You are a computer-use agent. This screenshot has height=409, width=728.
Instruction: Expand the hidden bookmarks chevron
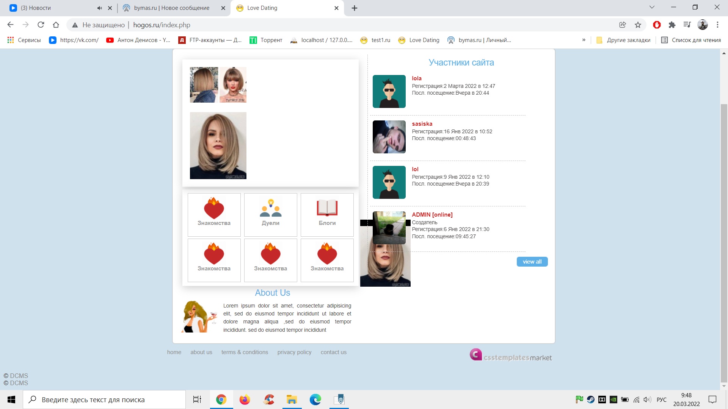click(584, 40)
